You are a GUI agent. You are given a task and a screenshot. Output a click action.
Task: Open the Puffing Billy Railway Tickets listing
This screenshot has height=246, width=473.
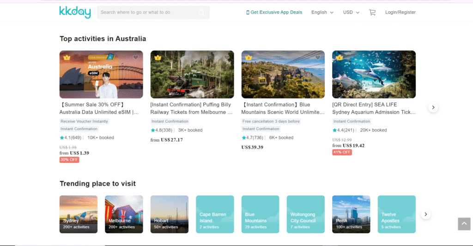pyautogui.click(x=192, y=108)
